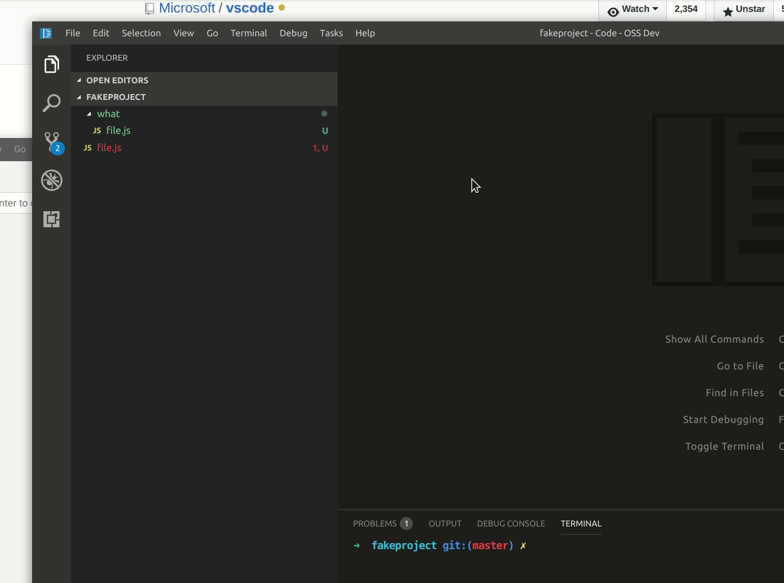
Task: Select the what folder in explorer
Action: pos(204,114)
